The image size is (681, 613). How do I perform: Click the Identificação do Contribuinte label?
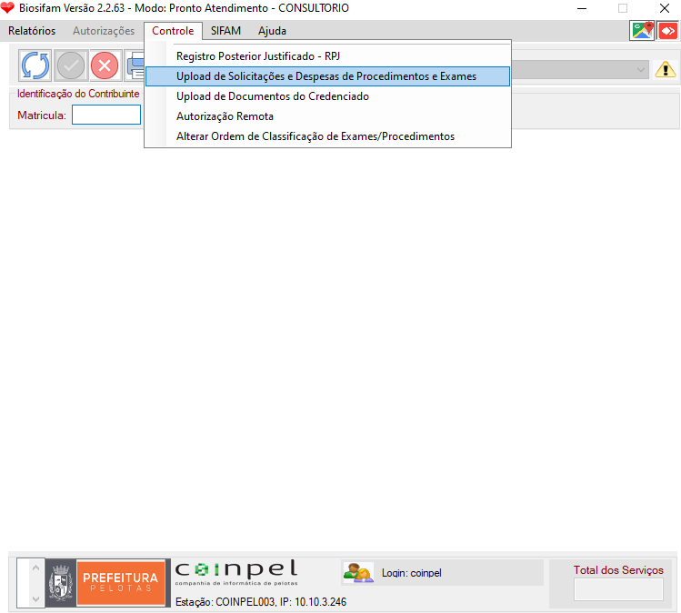[78, 94]
